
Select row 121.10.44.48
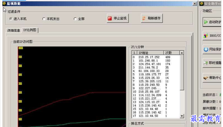coord(156,109)
